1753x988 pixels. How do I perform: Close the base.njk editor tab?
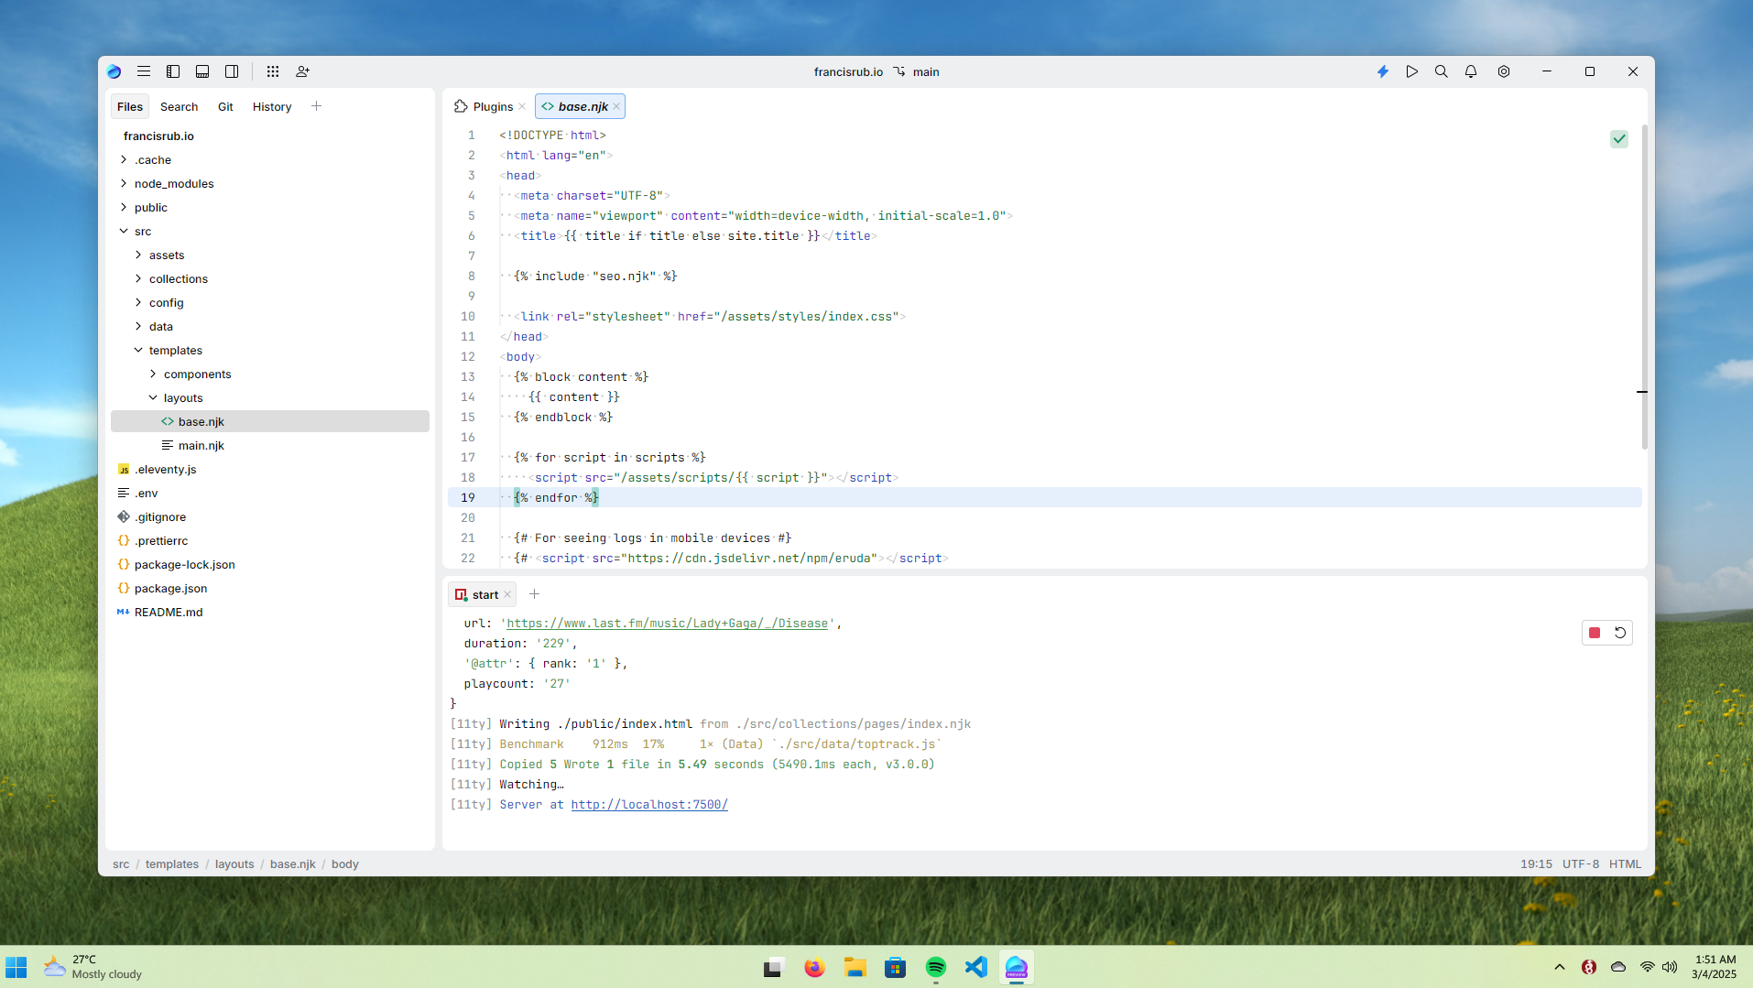point(616,106)
